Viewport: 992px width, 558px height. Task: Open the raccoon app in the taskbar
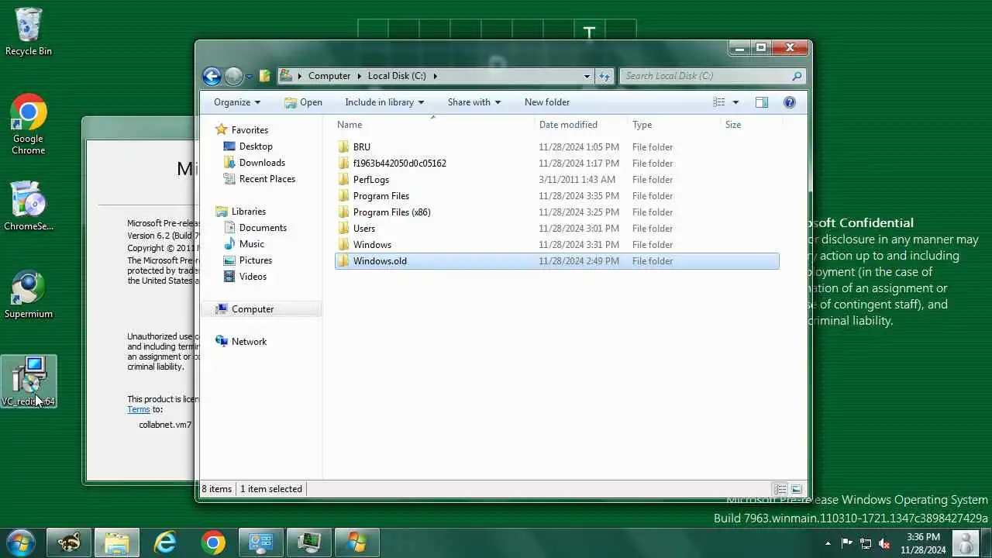tap(69, 543)
